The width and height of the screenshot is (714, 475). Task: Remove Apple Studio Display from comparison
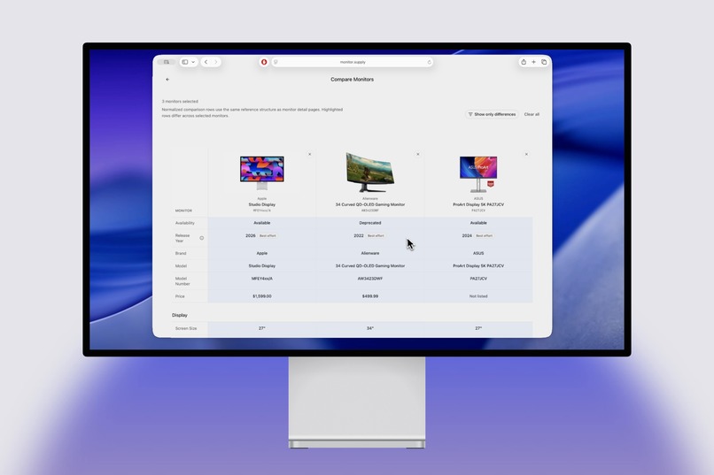point(310,155)
